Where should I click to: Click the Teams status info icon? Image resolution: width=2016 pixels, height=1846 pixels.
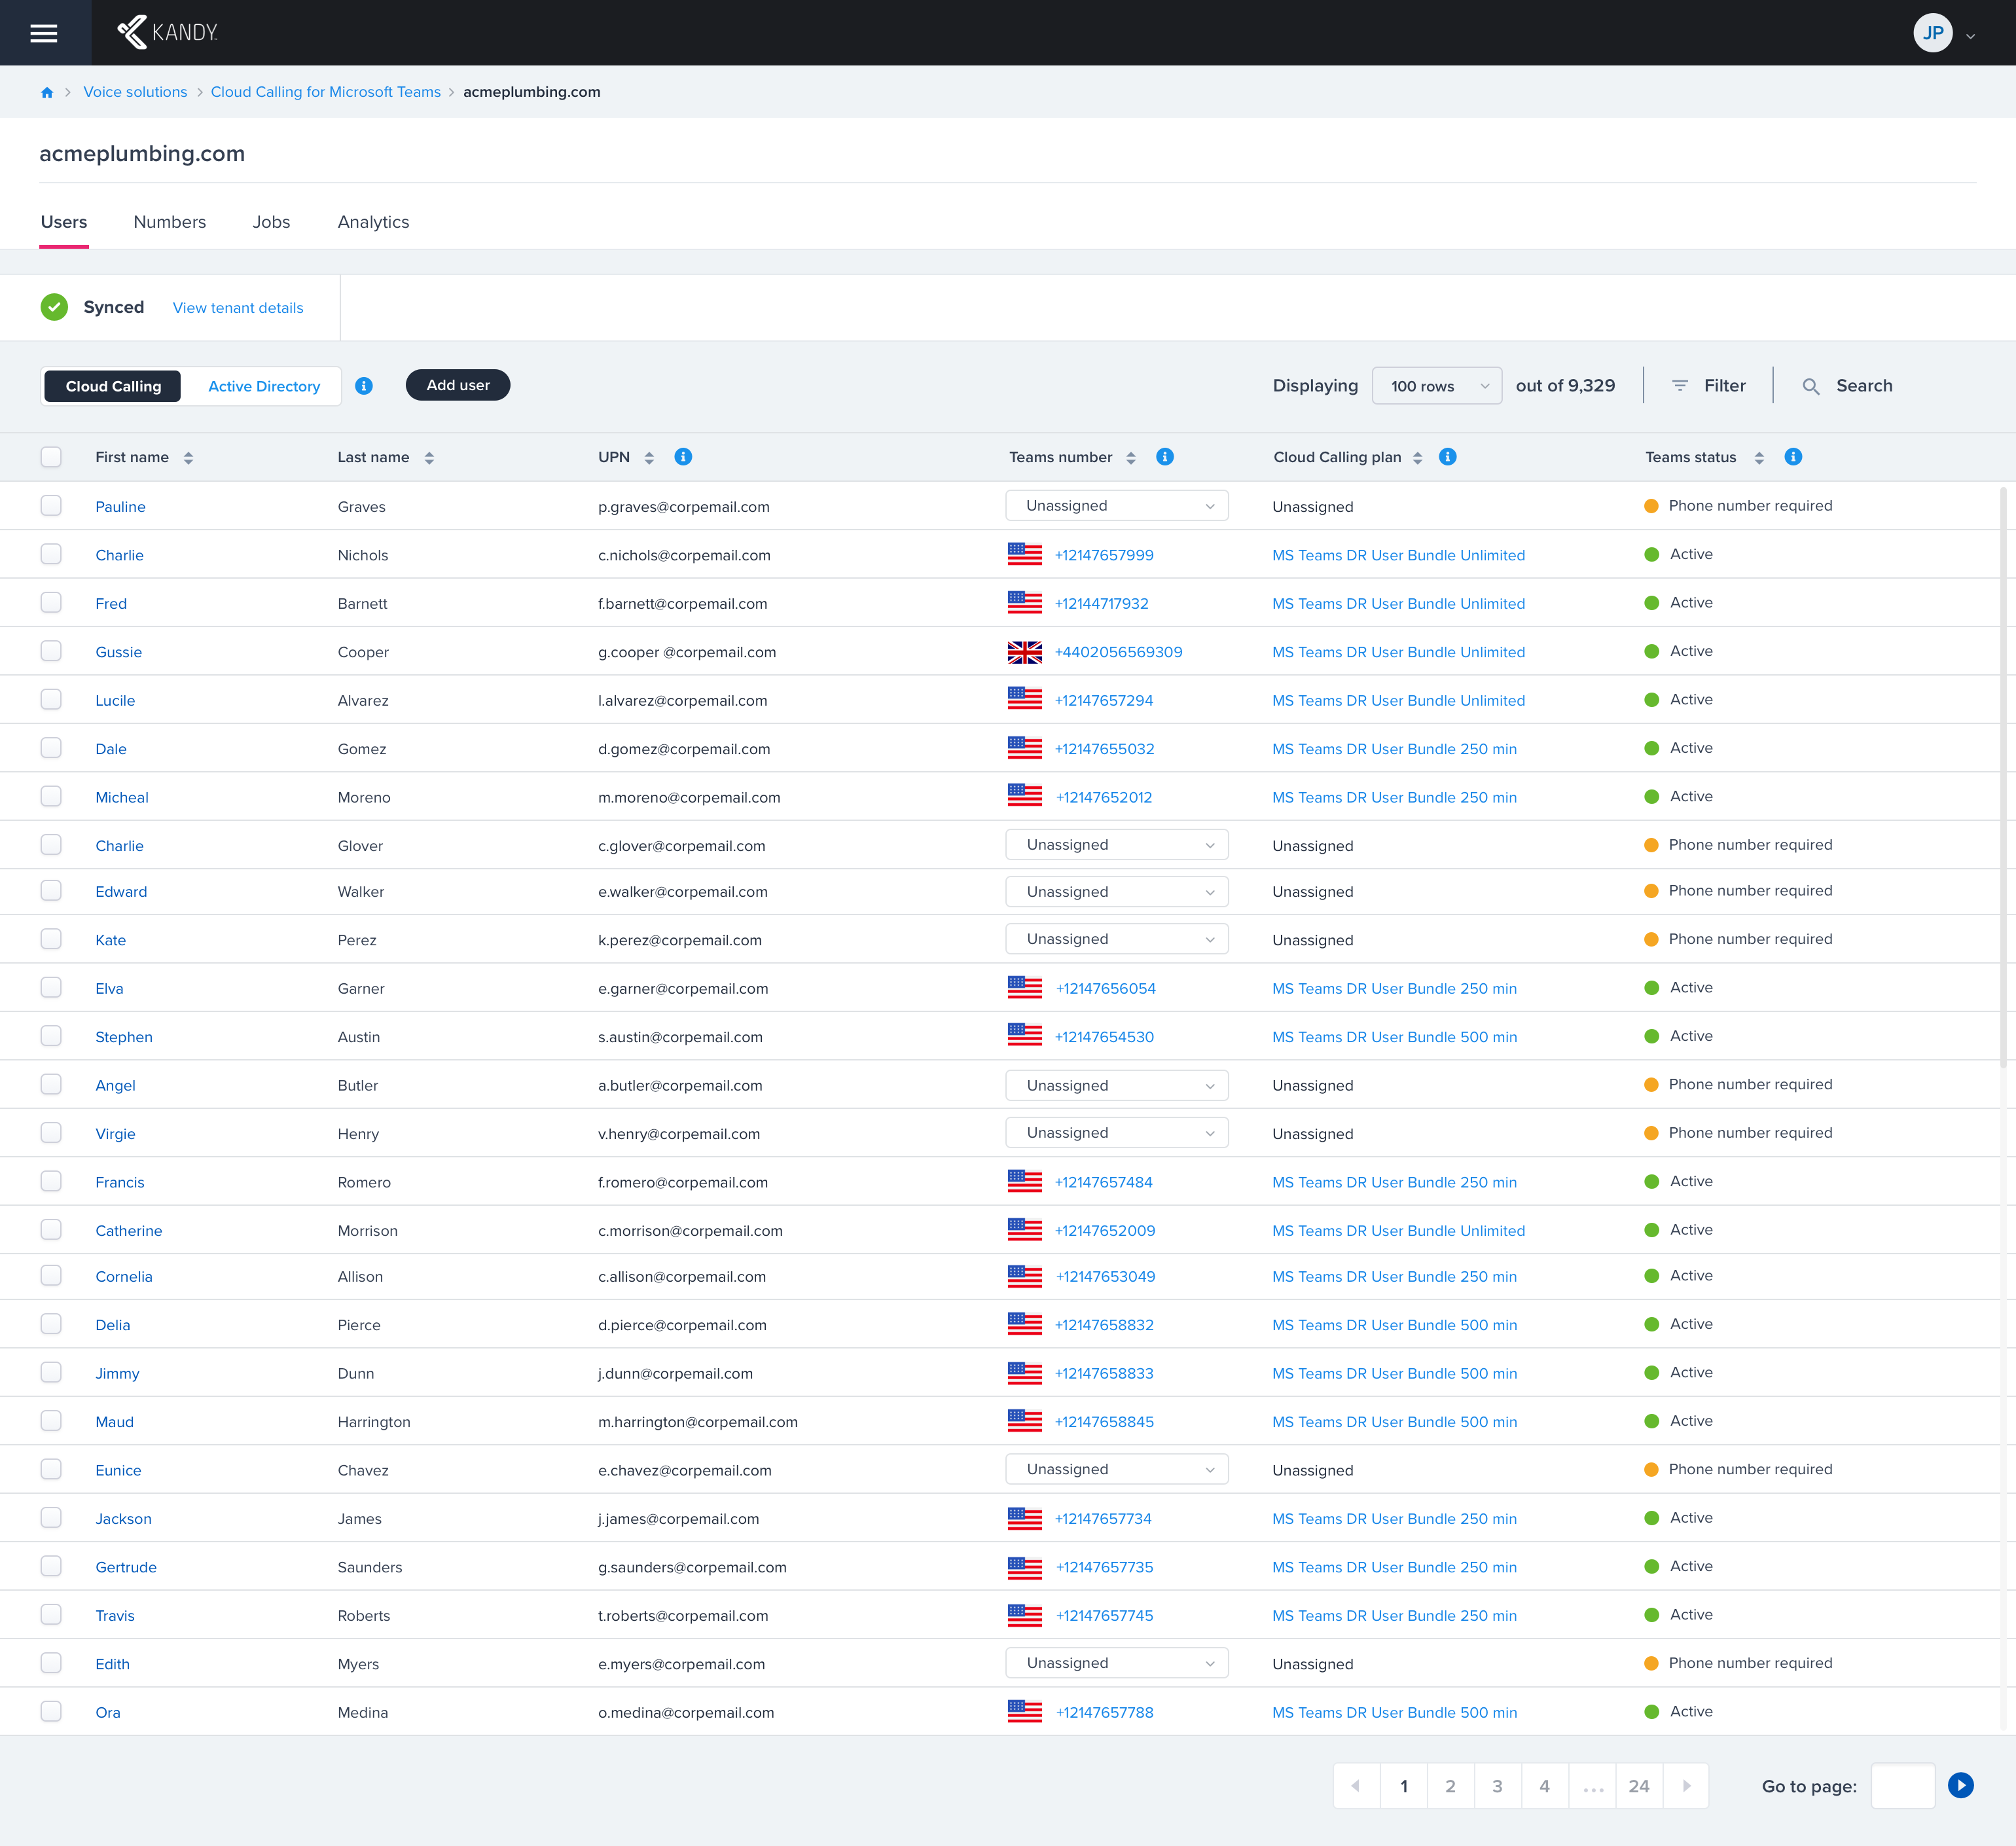pos(1793,457)
